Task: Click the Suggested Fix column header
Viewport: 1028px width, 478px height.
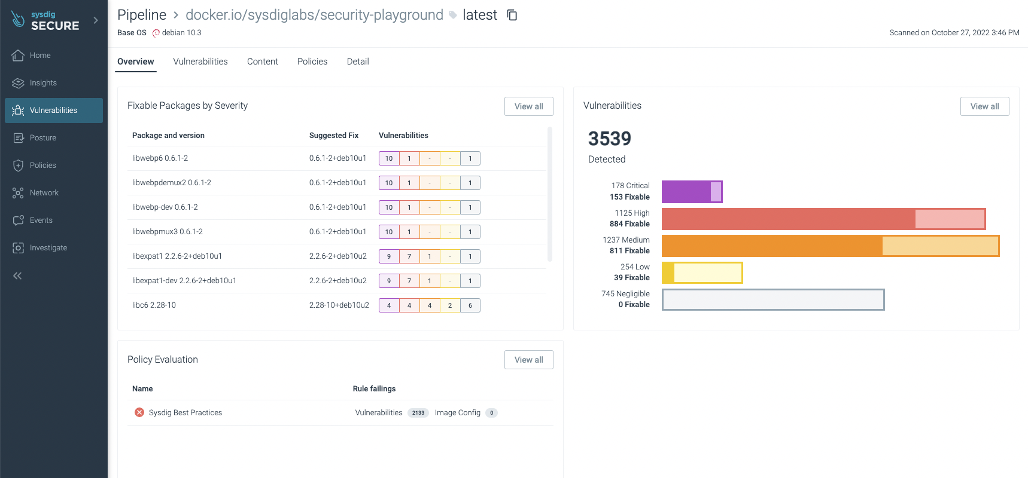Action: point(334,136)
